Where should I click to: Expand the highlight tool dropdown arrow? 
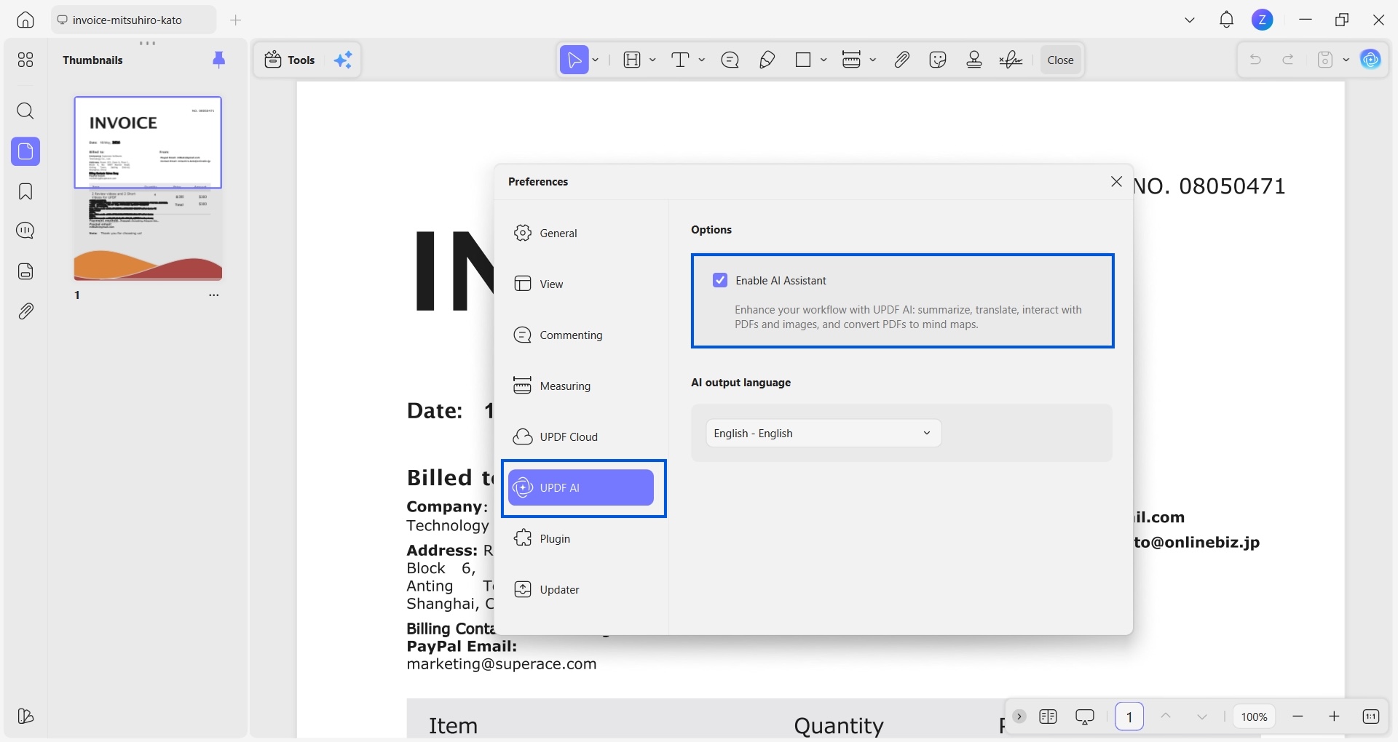click(652, 60)
